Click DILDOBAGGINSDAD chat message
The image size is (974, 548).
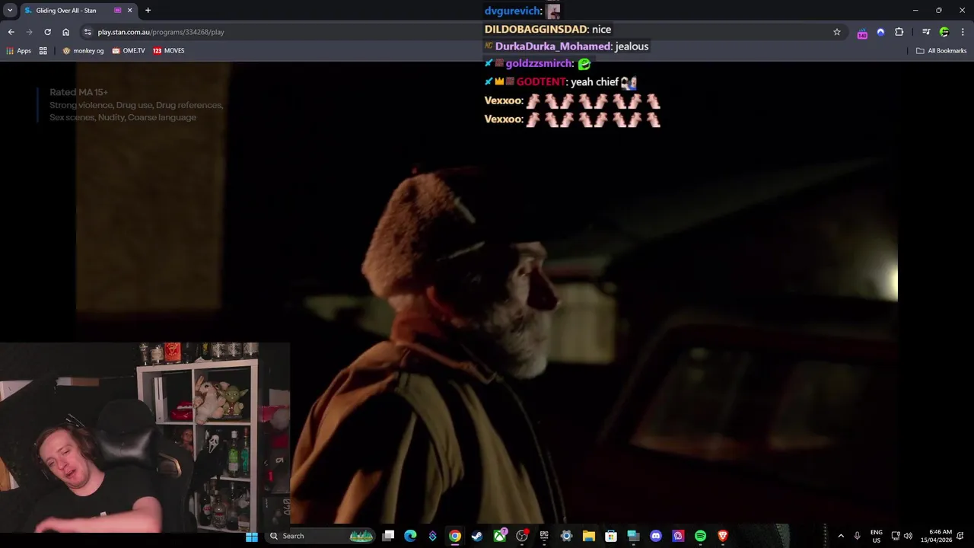coord(548,29)
